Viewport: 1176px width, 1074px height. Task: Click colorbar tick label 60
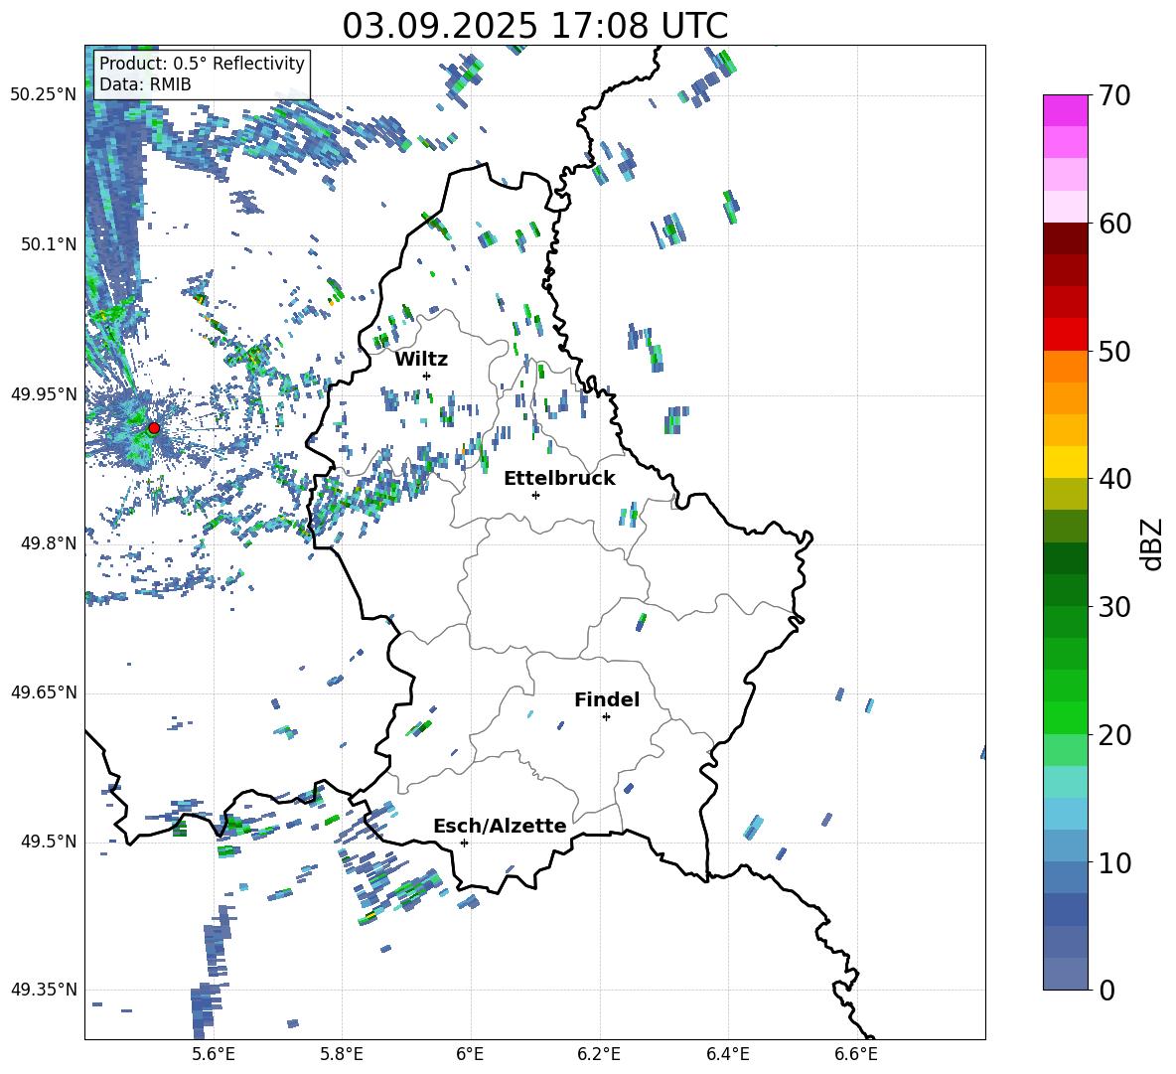[1113, 224]
